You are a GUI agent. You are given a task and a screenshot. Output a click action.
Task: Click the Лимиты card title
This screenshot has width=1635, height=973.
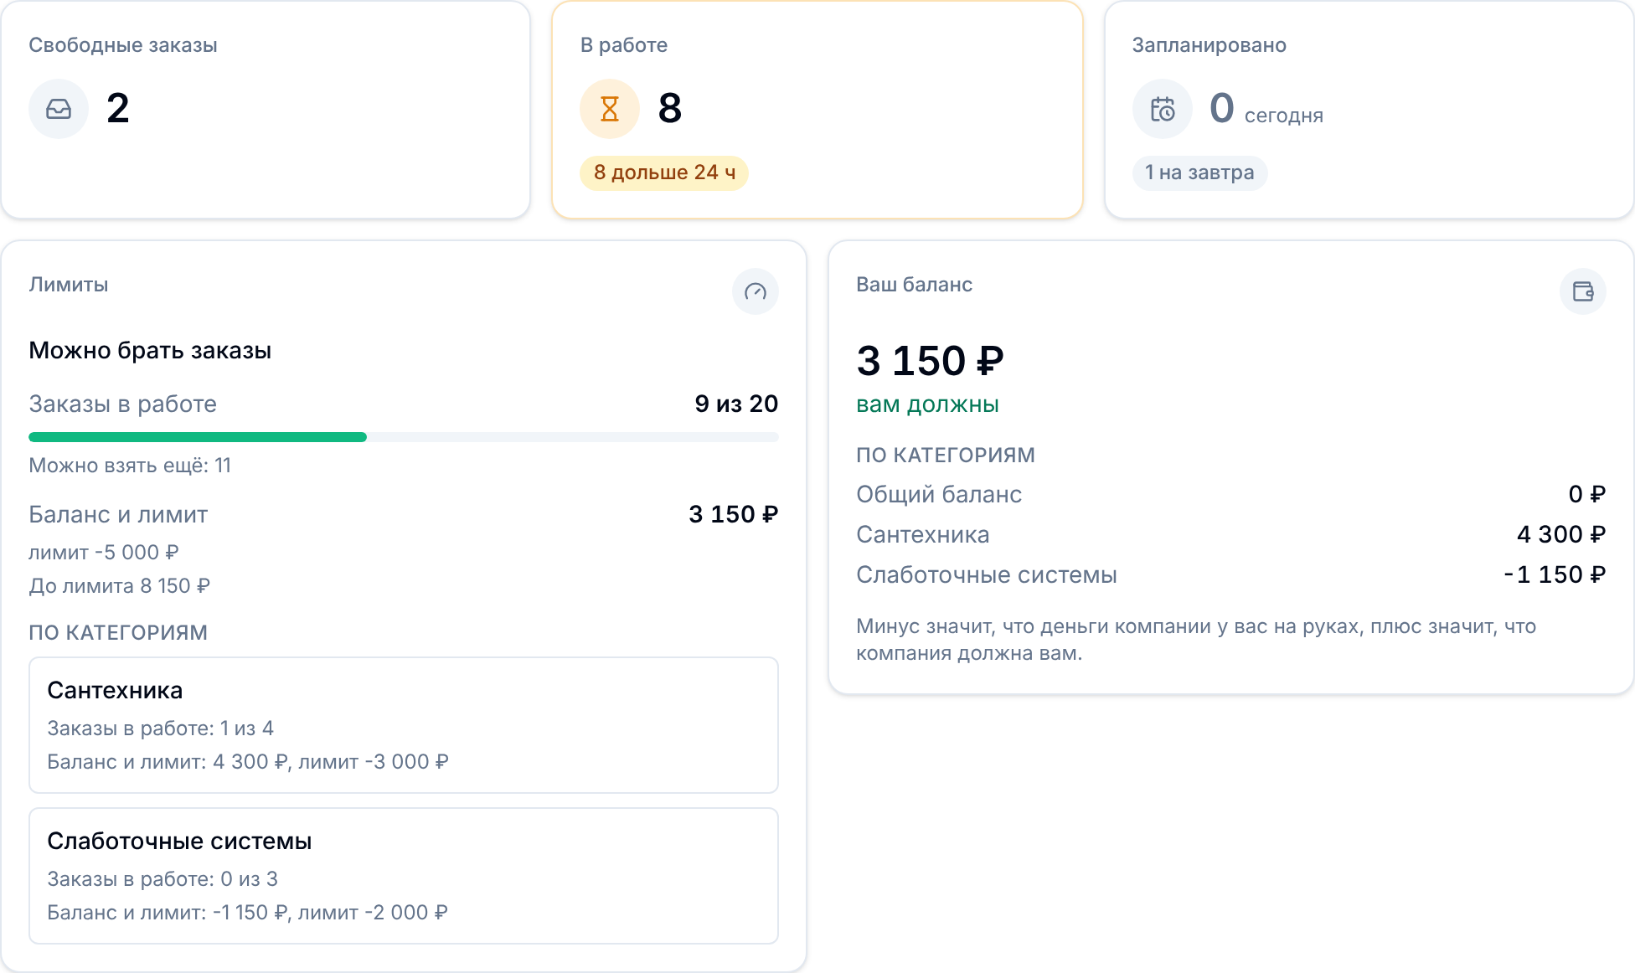click(69, 285)
